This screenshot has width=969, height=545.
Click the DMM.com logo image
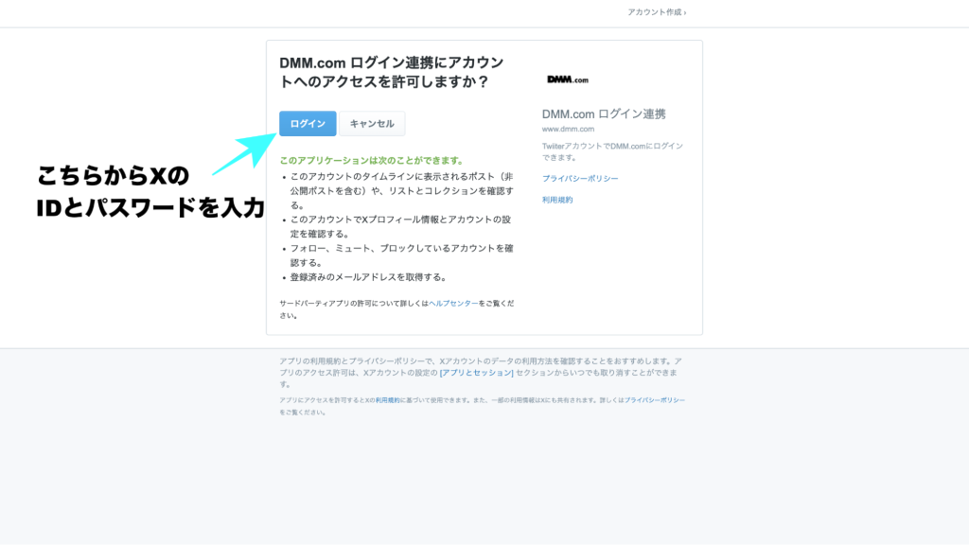click(x=568, y=79)
